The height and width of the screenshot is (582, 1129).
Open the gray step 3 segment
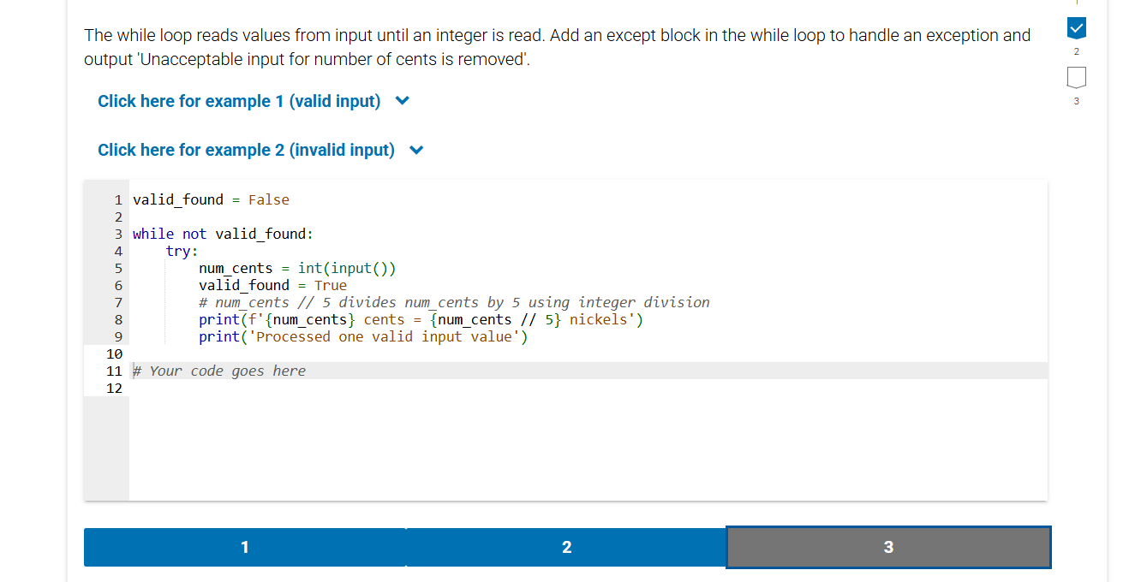click(x=888, y=547)
